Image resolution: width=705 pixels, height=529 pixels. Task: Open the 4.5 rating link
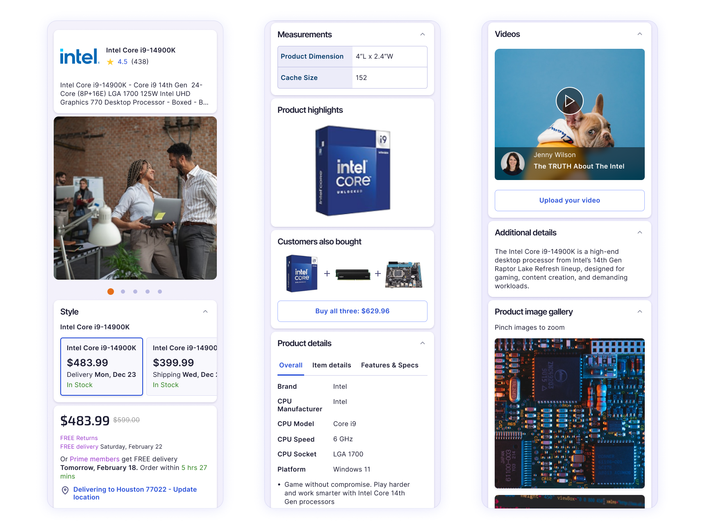click(123, 62)
